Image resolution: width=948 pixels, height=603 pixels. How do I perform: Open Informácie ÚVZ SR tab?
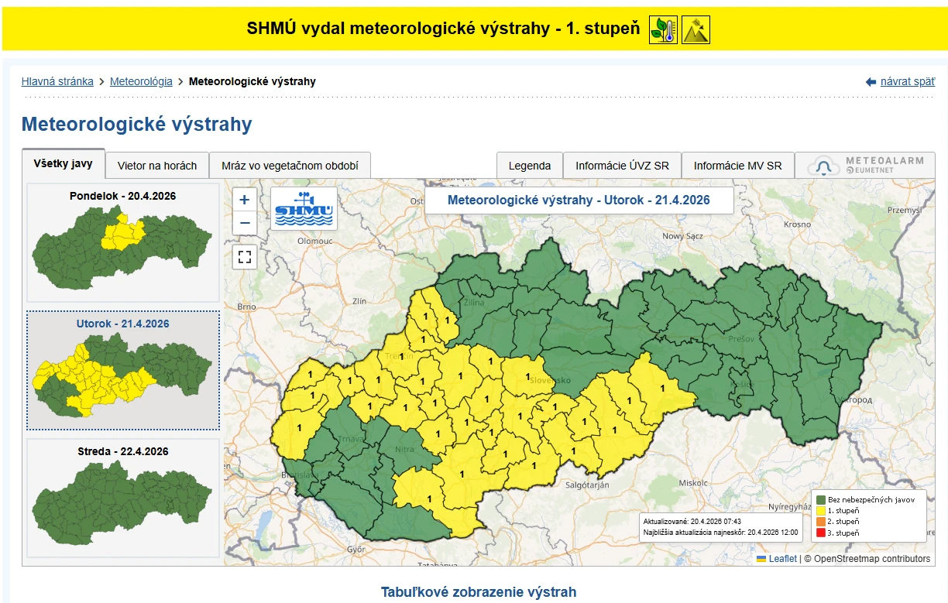point(622,166)
